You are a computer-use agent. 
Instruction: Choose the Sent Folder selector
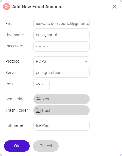pos(61,99)
